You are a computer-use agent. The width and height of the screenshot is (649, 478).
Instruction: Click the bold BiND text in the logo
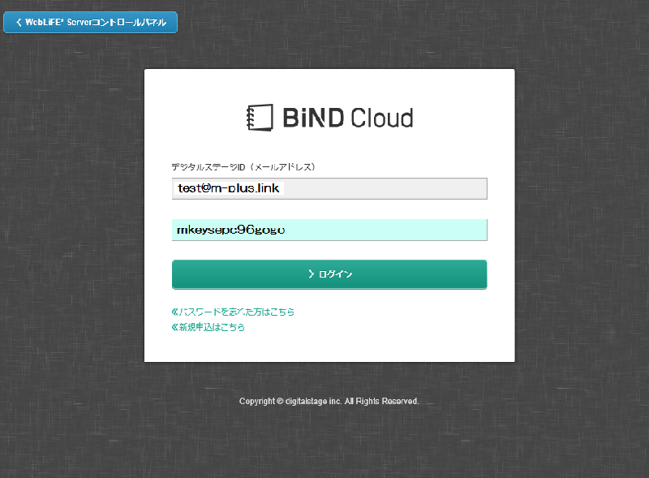313,118
